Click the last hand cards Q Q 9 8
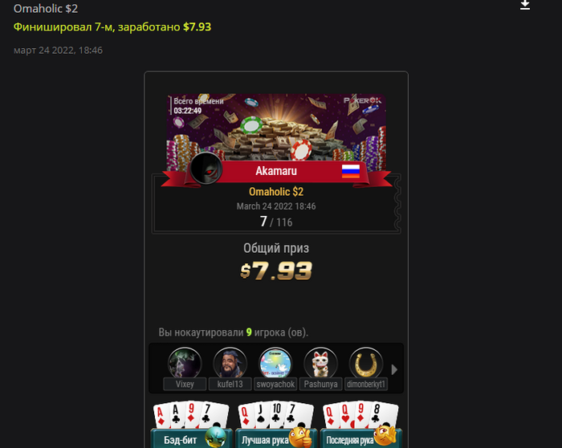The width and height of the screenshot is (562, 448). (360, 414)
